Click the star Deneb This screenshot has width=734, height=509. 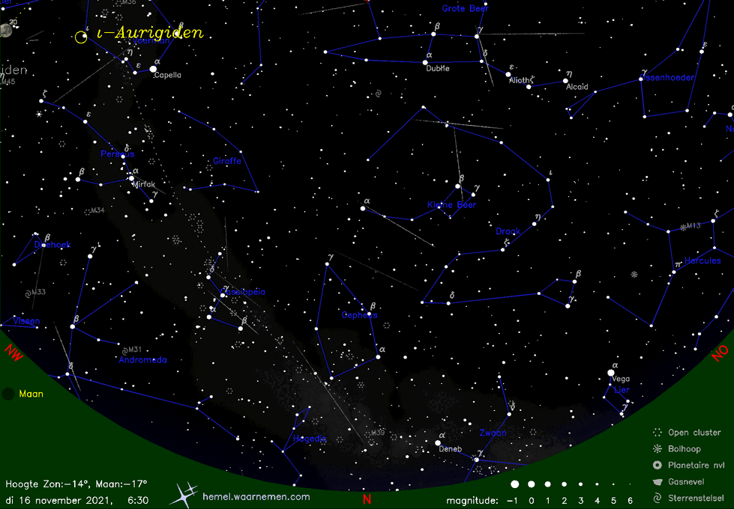pos(438,442)
